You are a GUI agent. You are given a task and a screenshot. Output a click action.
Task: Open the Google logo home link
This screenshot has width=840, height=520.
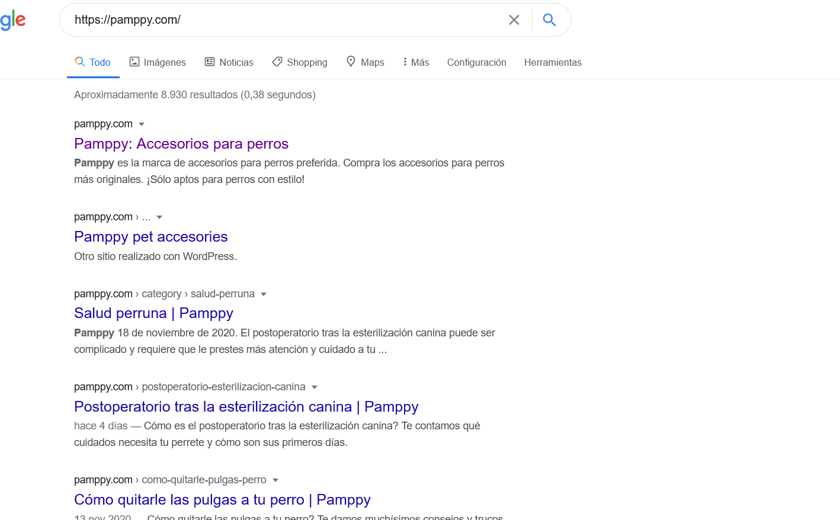tap(13, 20)
